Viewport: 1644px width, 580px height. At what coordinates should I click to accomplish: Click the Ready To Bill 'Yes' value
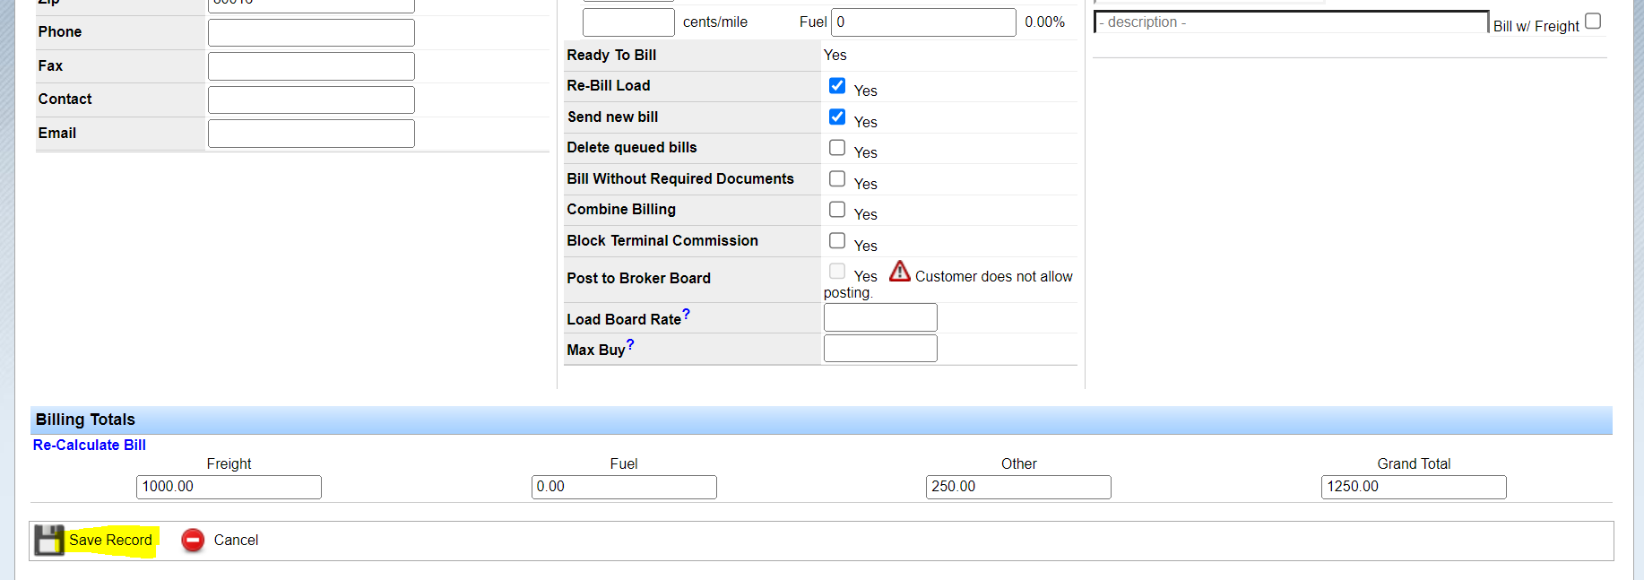[x=835, y=55]
